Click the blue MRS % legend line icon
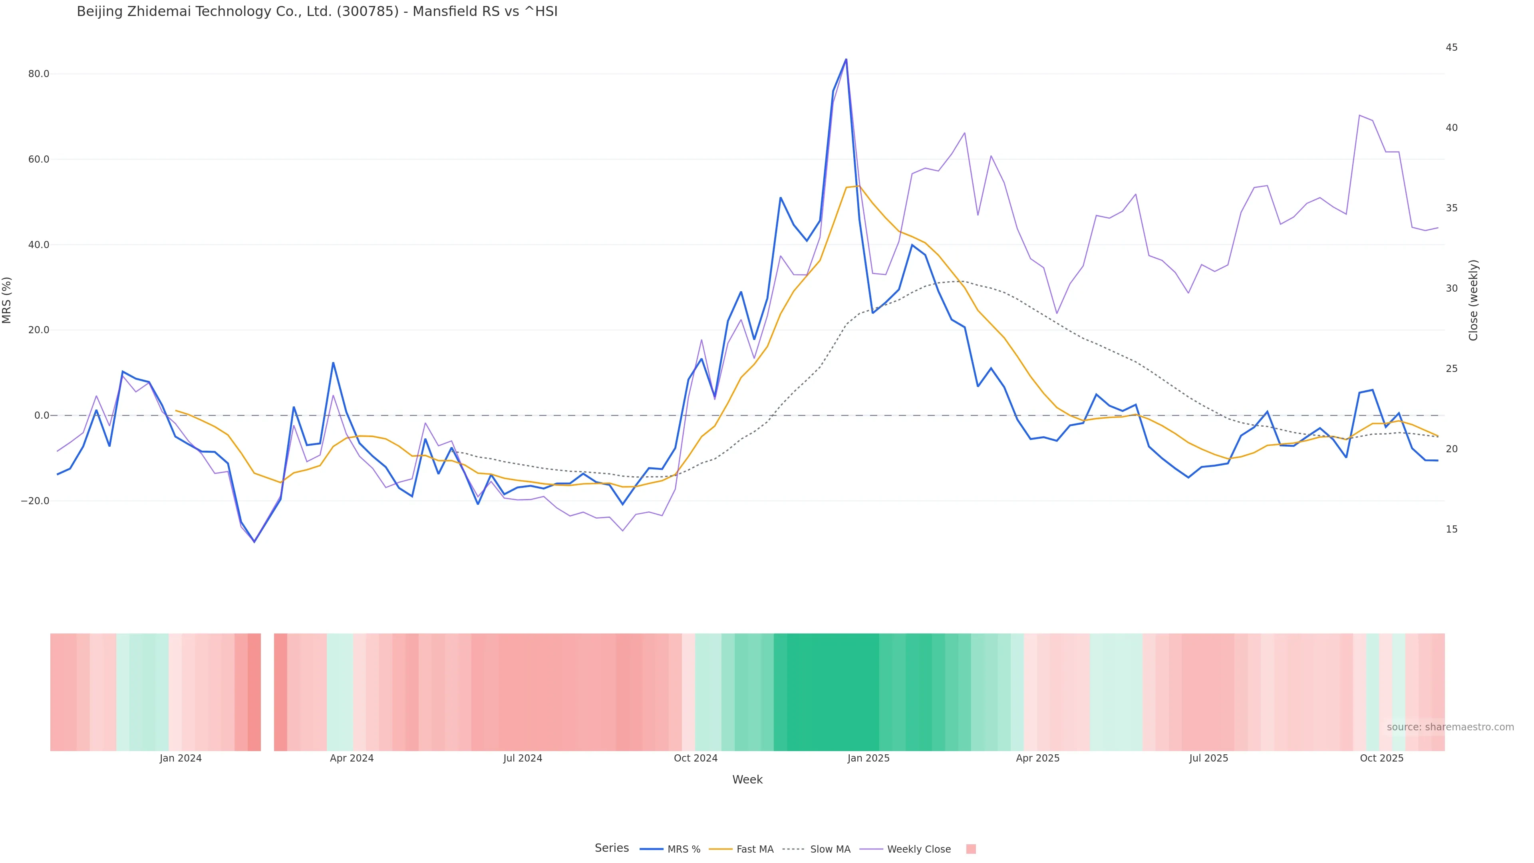 click(x=652, y=849)
